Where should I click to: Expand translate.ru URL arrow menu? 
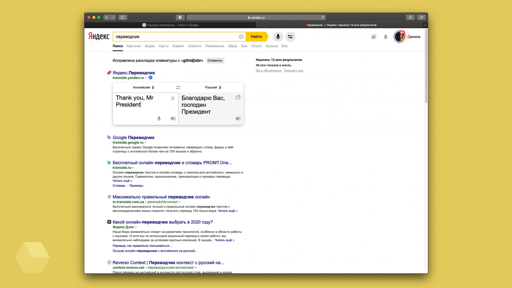tap(133, 168)
